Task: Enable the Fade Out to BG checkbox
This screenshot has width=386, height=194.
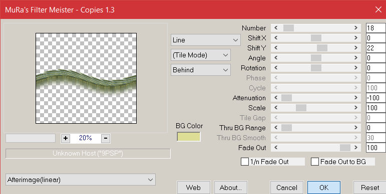Action: coord(315,162)
